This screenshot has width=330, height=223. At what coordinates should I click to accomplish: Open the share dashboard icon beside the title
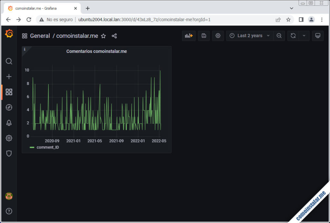pyautogui.click(x=114, y=36)
